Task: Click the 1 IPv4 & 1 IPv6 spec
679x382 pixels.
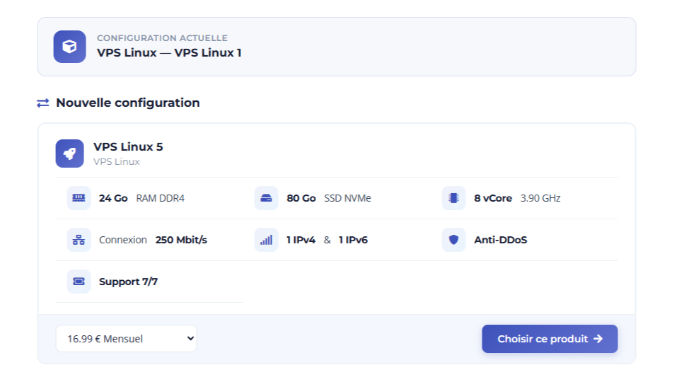Action: 327,240
